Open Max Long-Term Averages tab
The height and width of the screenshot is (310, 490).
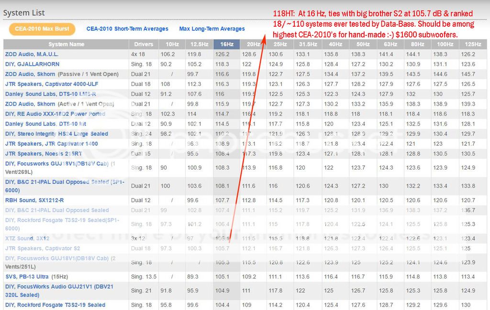(x=212, y=29)
